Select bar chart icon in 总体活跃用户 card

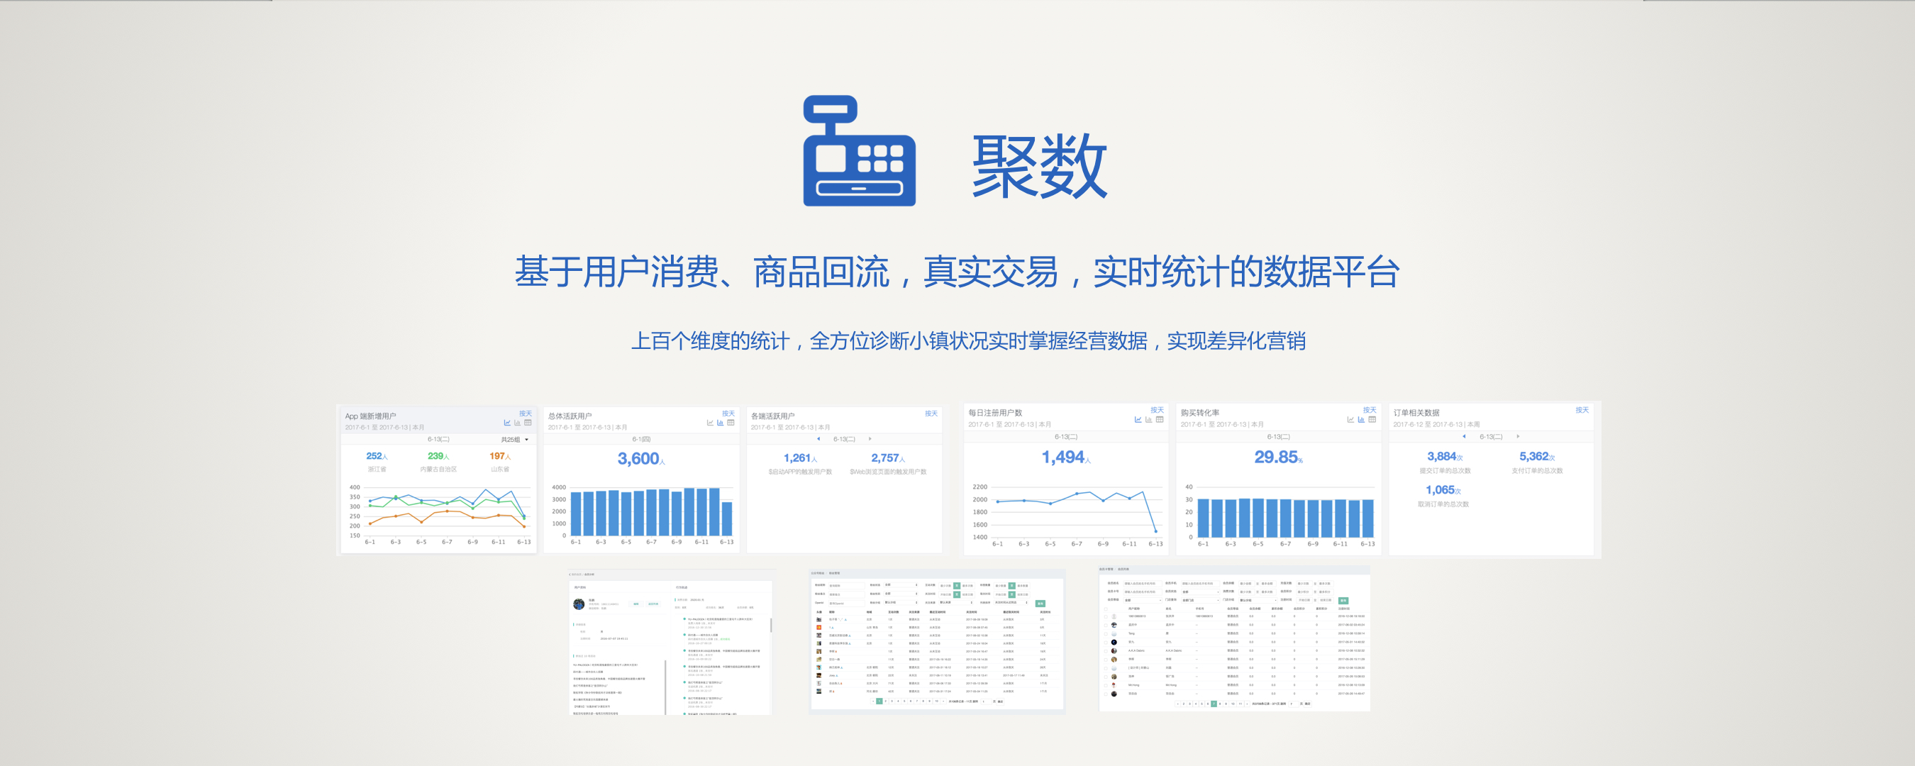point(721,423)
